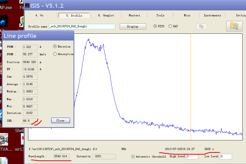Choose the DAT file format option
This screenshot has width=246, height=164.
coord(170,26)
